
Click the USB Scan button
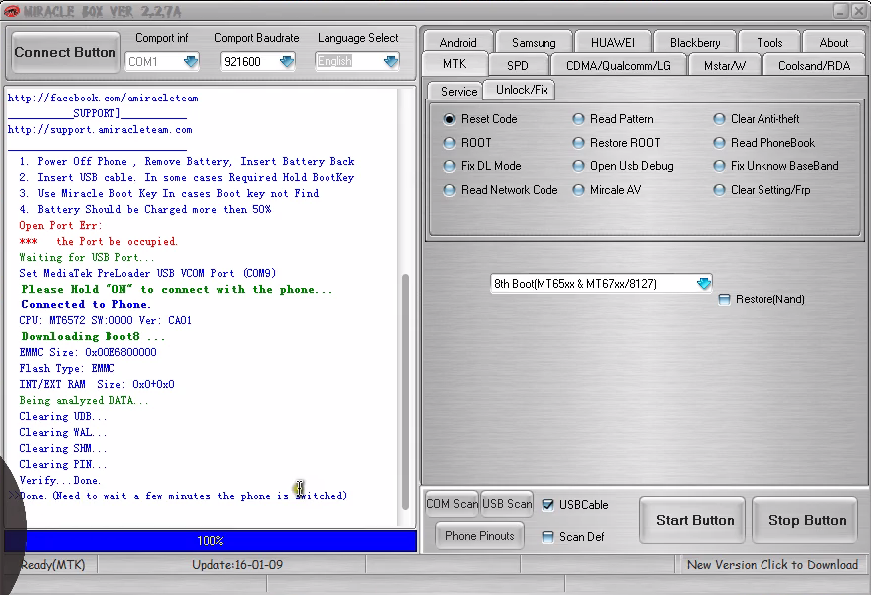[x=507, y=504]
